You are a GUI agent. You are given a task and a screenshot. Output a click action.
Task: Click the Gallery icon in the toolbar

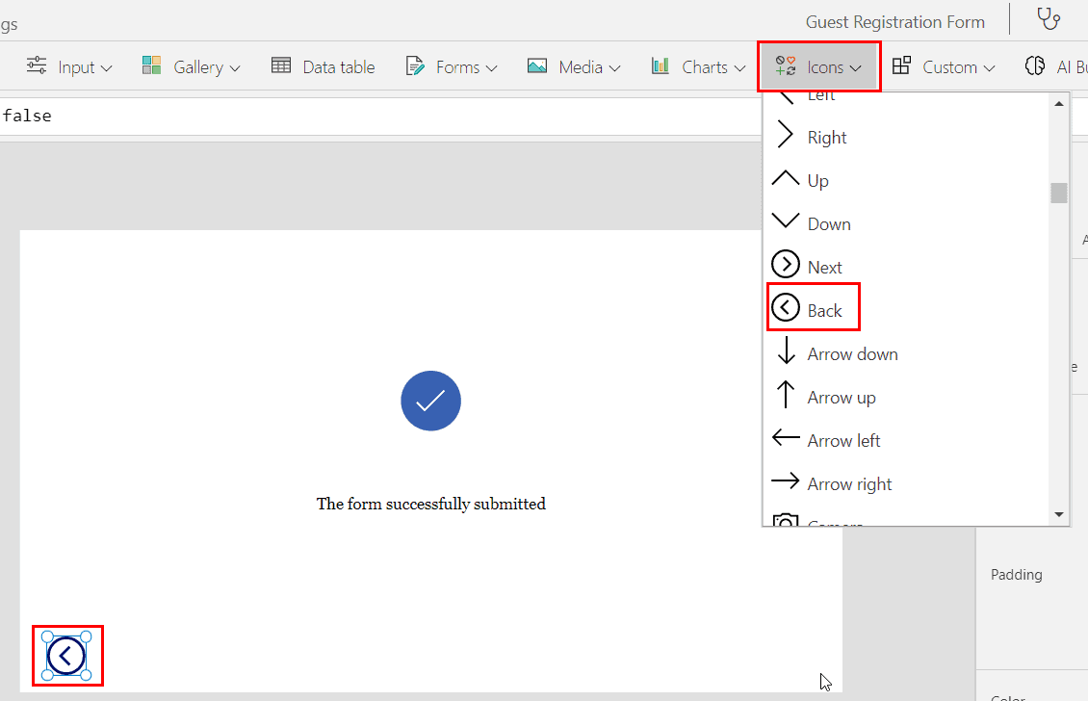click(x=151, y=66)
